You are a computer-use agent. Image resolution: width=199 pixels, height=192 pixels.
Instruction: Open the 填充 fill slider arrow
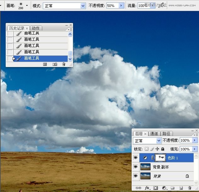(195, 149)
